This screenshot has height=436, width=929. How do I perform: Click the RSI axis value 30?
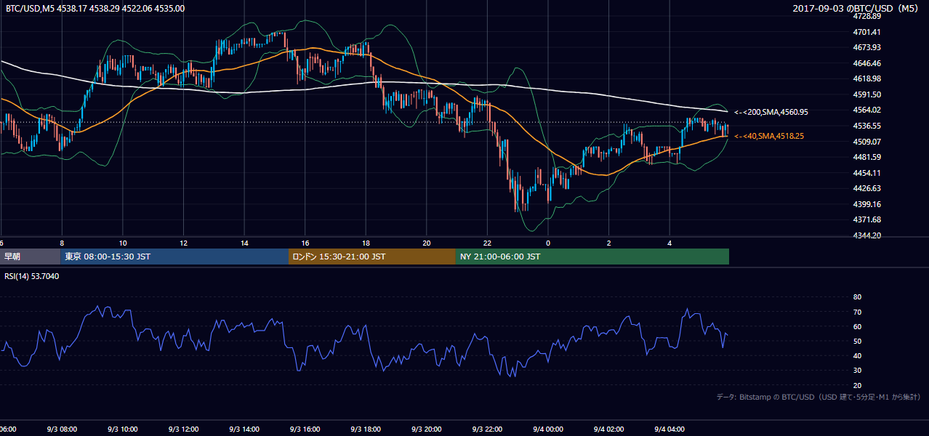[857, 371]
